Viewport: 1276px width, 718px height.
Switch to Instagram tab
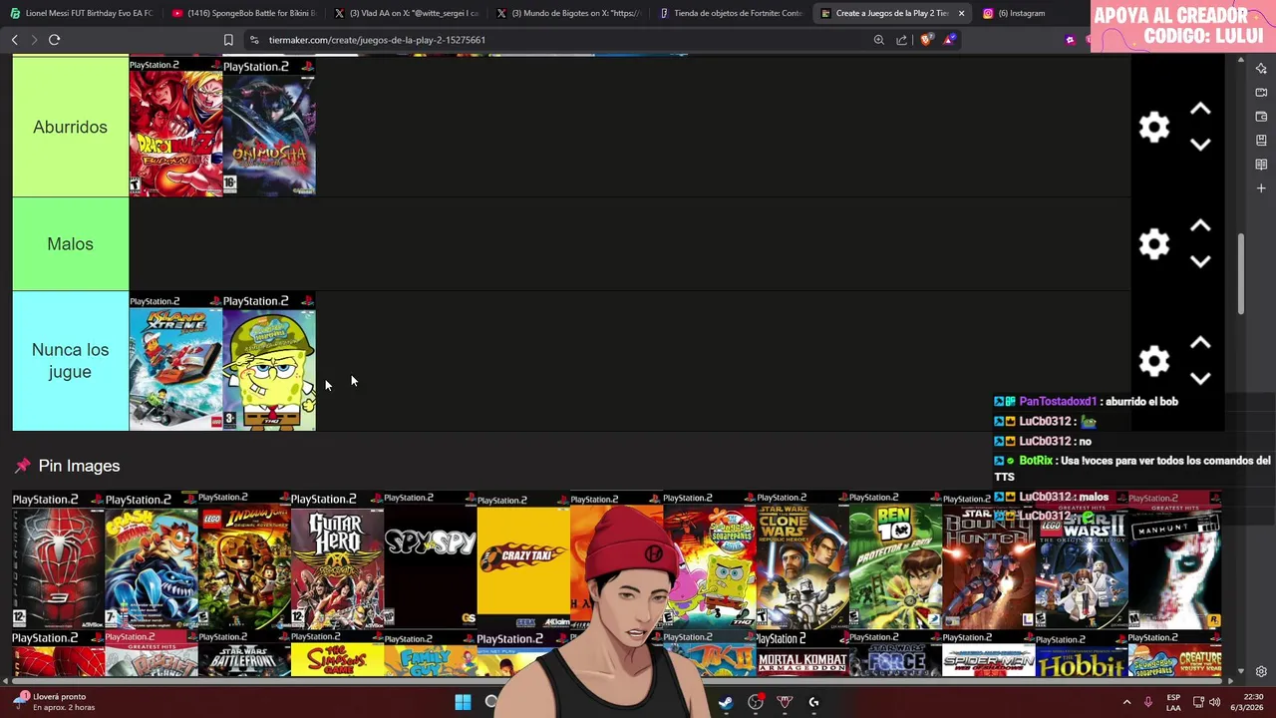point(1014,13)
